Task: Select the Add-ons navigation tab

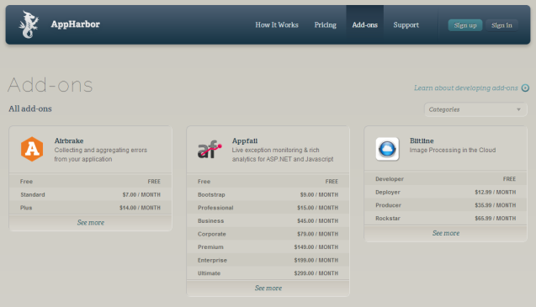Action: 364,25
